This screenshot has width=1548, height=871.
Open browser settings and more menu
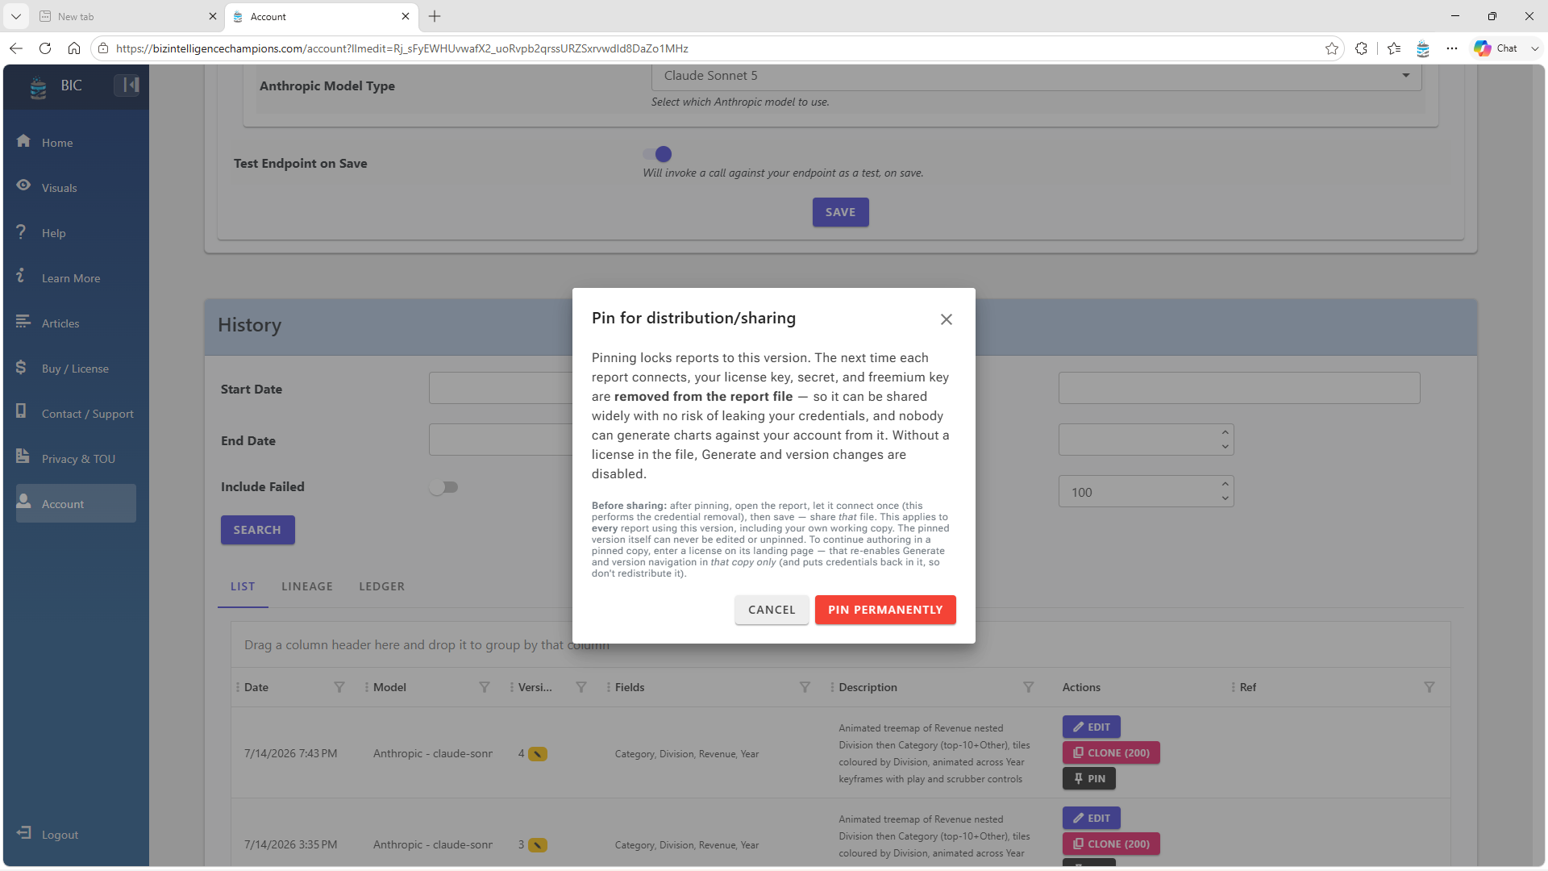1452,48
